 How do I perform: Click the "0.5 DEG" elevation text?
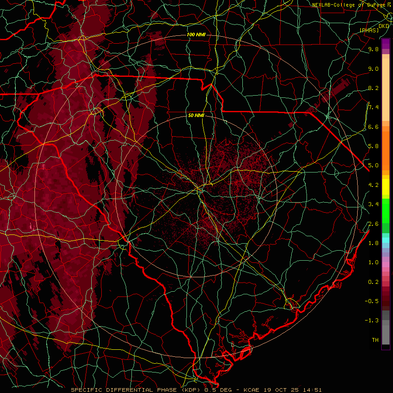pos(217,390)
